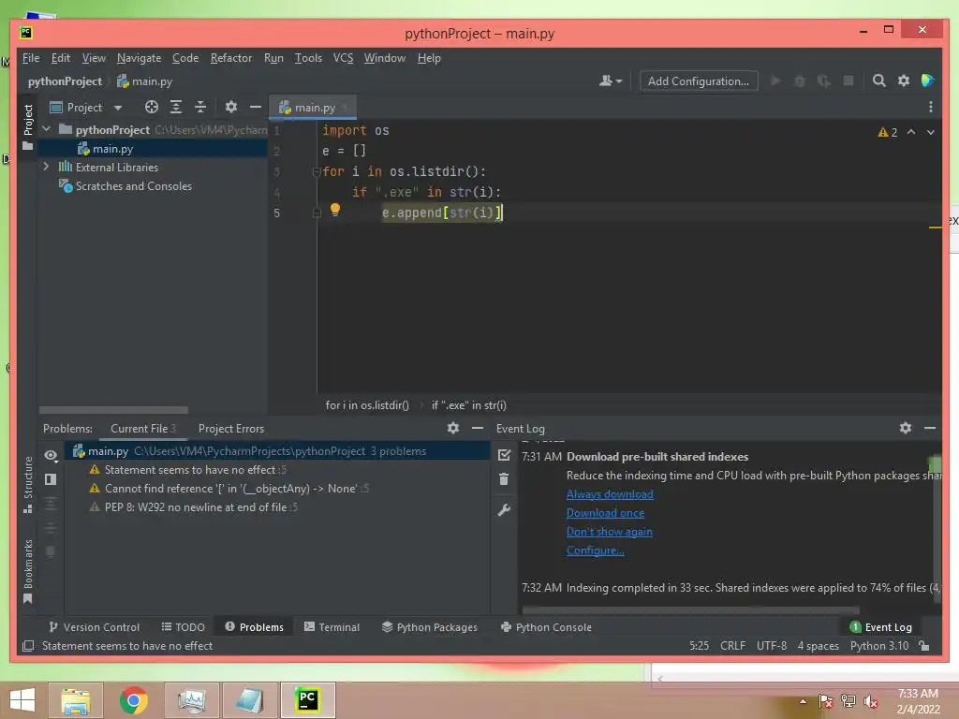Screen dimensions: 959x719
Task: Click the fold marker on the for loop line
Action: pyautogui.click(x=317, y=172)
